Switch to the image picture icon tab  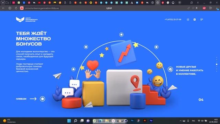55,2
